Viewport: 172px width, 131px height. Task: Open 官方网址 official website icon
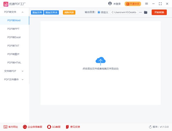point(5,127)
